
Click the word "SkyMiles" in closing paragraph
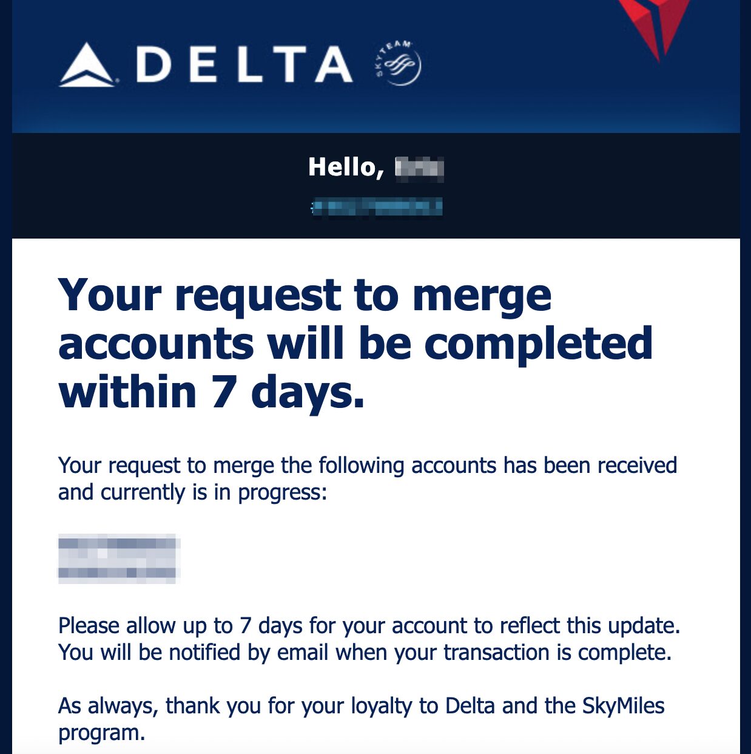[624, 706]
